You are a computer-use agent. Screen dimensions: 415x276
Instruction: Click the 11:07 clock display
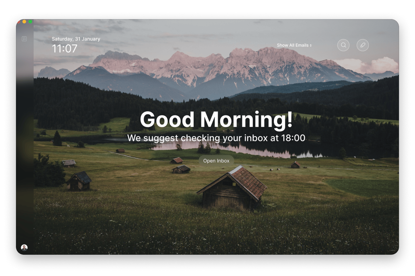[x=65, y=49]
